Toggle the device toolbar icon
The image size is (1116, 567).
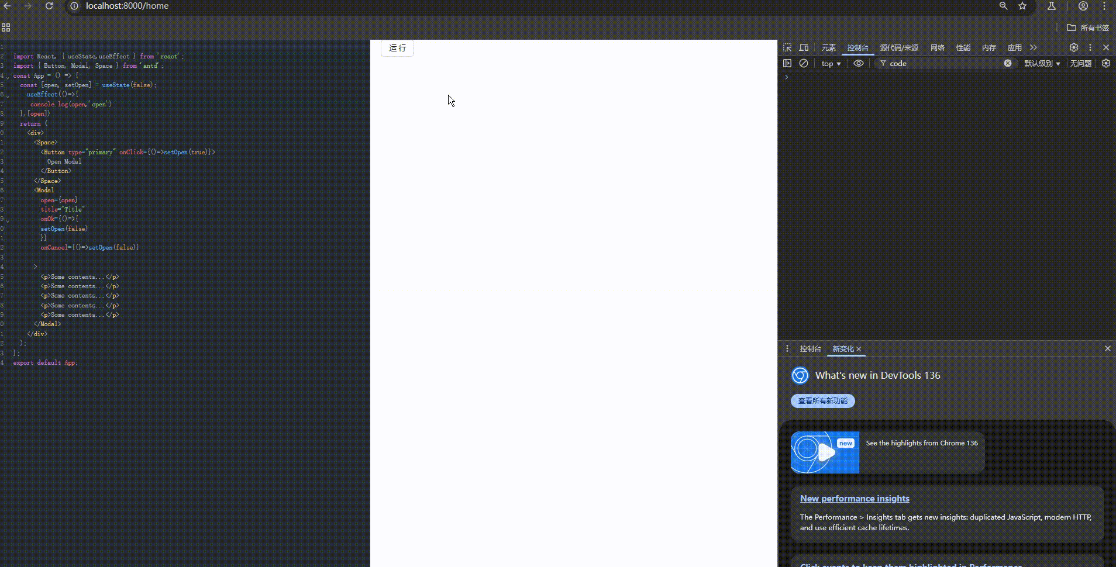[x=804, y=48]
